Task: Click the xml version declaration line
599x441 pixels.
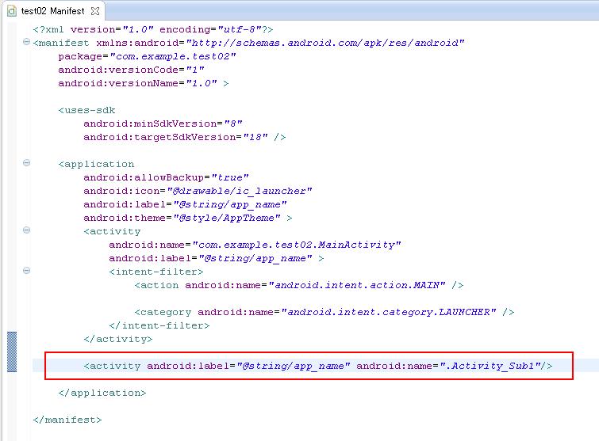Action: (153, 29)
